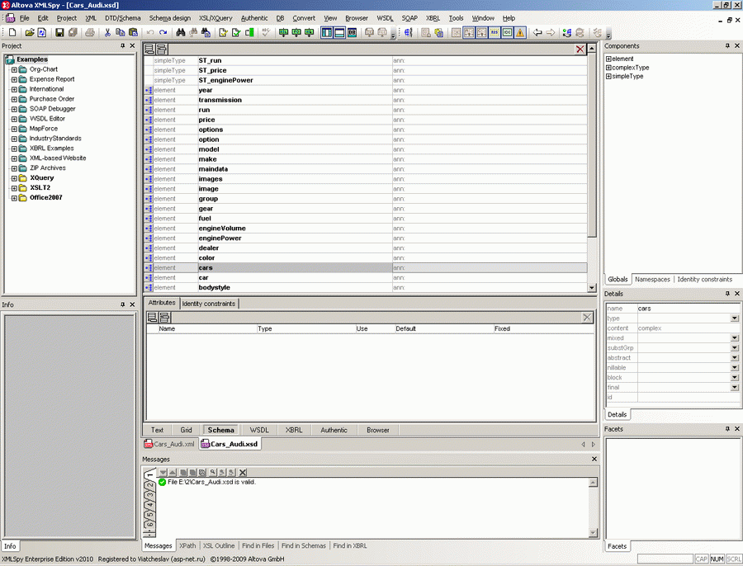The width and height of the screenshot is (743, 566).
Task: Expand the Org-Chart project folder
Action: coord(14,69)
